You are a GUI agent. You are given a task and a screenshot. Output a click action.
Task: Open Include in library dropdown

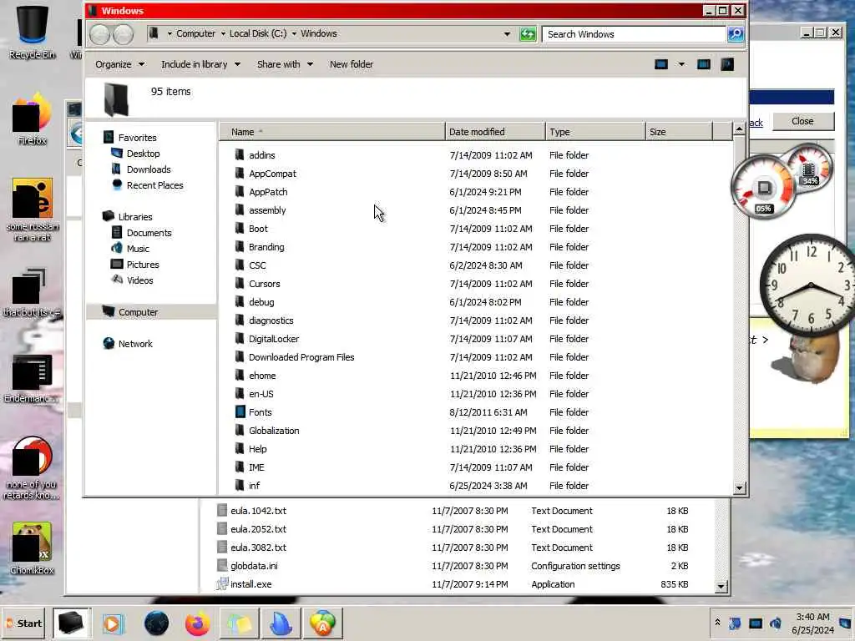(x=200, y=64)
